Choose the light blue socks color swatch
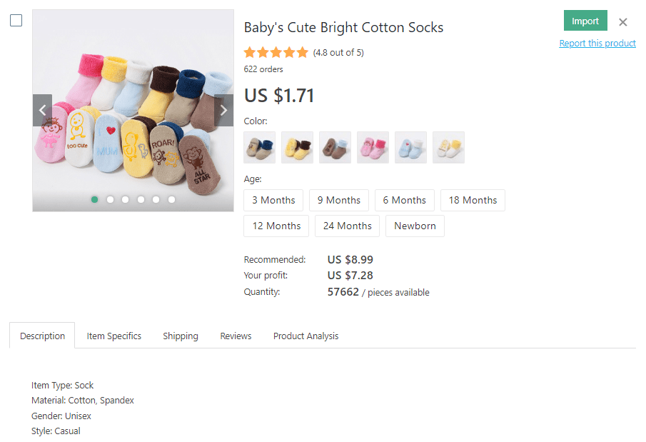 410,147
